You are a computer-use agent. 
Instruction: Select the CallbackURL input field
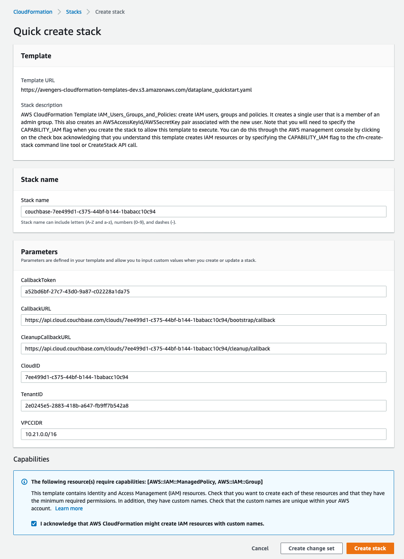tap(204, 320)
